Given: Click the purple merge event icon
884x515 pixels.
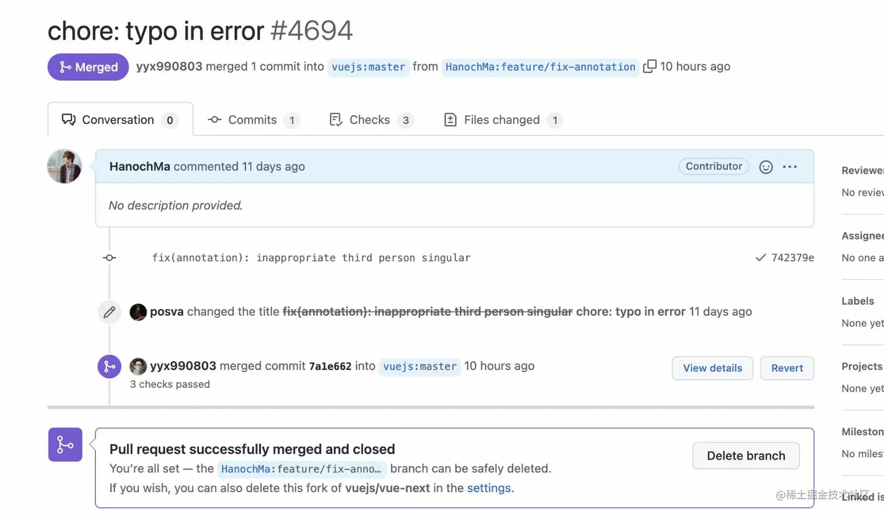Looking at the screenshot, I should [x=109, y=367].
